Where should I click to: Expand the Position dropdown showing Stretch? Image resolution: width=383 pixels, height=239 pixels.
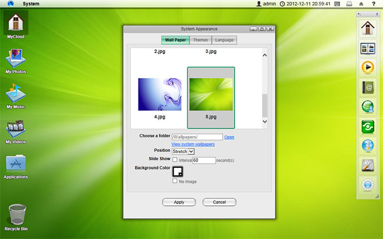coord(183,151)
